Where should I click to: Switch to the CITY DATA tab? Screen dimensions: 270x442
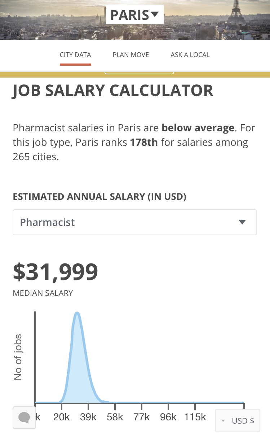(75, 55)
